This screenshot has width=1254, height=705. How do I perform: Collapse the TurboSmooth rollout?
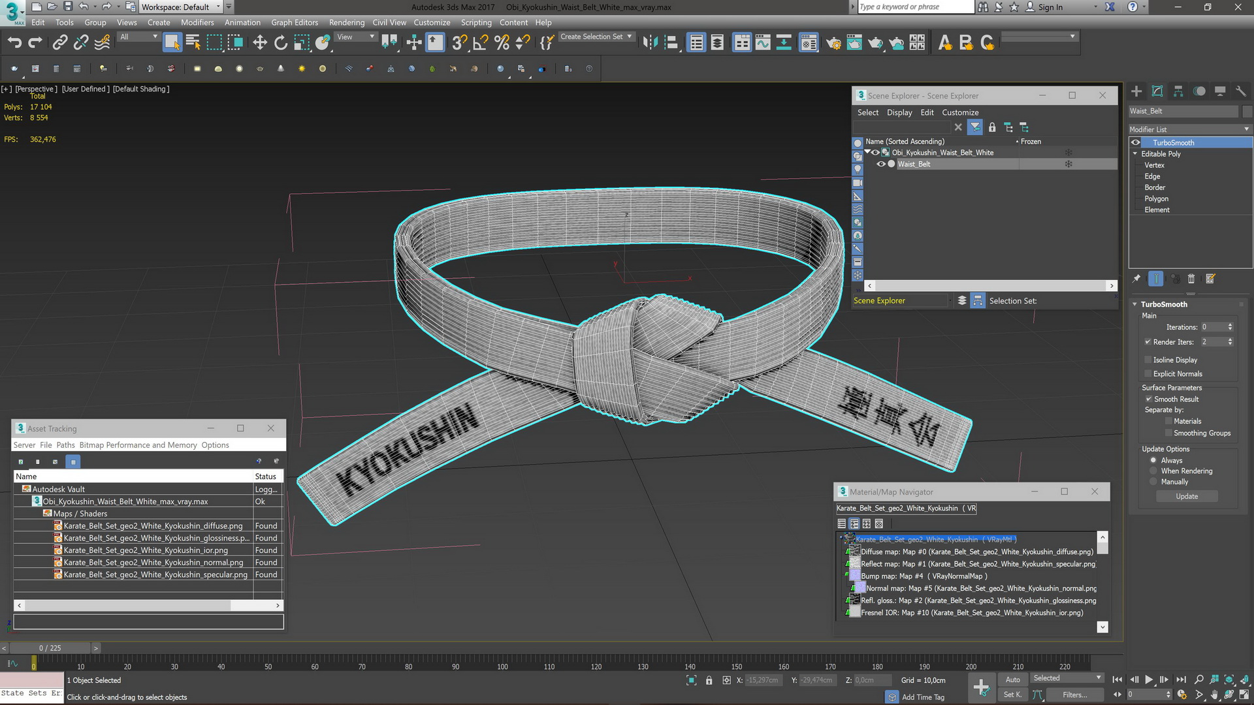click(x=1135, y=304)
